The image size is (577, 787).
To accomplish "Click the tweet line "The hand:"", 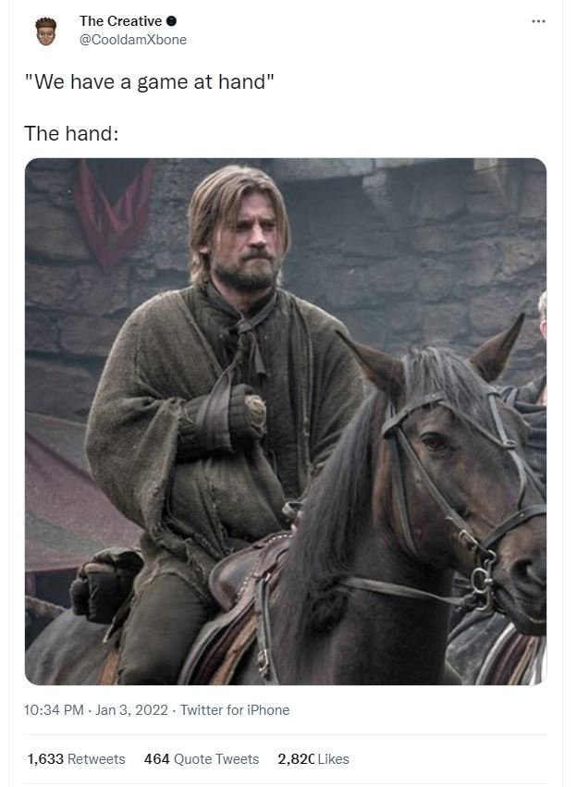I will click(71, 133).
